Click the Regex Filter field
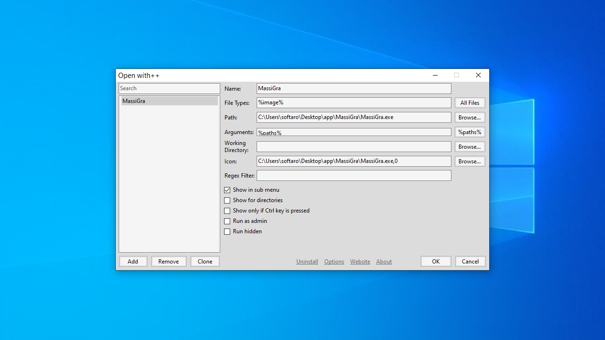This screenshot has height=340, width=605. (x=354, y=175)
